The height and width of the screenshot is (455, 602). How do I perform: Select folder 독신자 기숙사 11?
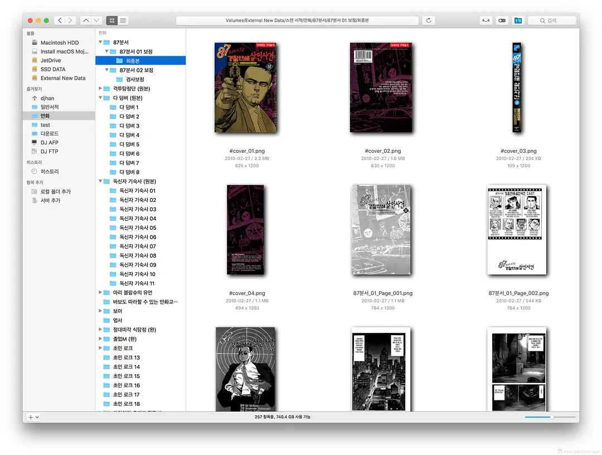[x=140, y=283]
